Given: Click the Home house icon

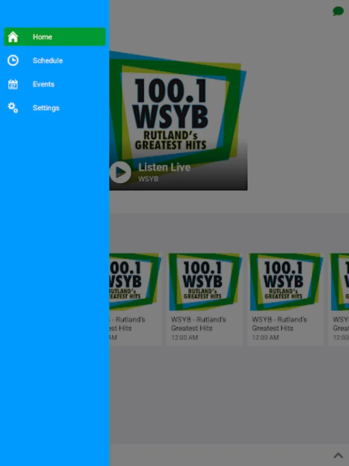Looking at the screenshot, I should 13,37.
